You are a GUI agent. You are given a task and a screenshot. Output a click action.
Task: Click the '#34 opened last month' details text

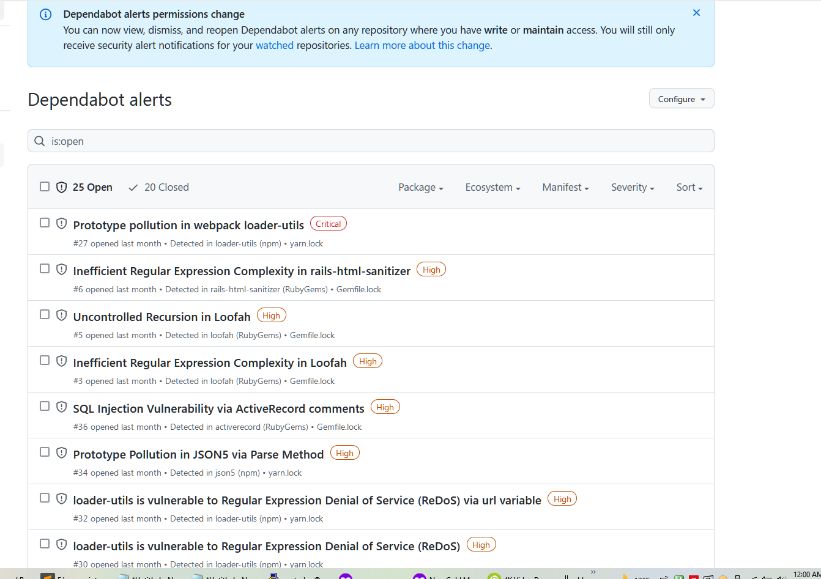click(x=117, y=473)
